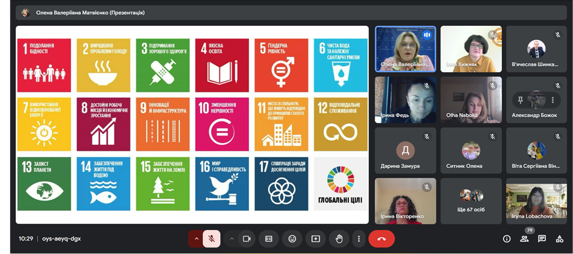This screenshot has width=573, height=254.
Task: Unmute the microphone
Action: pos(212,239)
